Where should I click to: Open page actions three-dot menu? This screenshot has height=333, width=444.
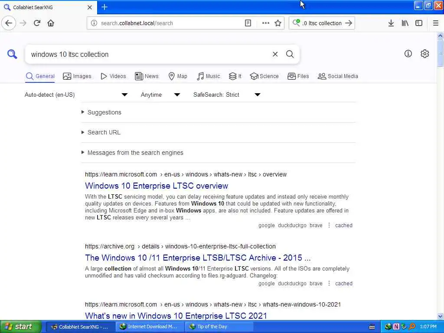pyautogui.click(x=266, y=23)
